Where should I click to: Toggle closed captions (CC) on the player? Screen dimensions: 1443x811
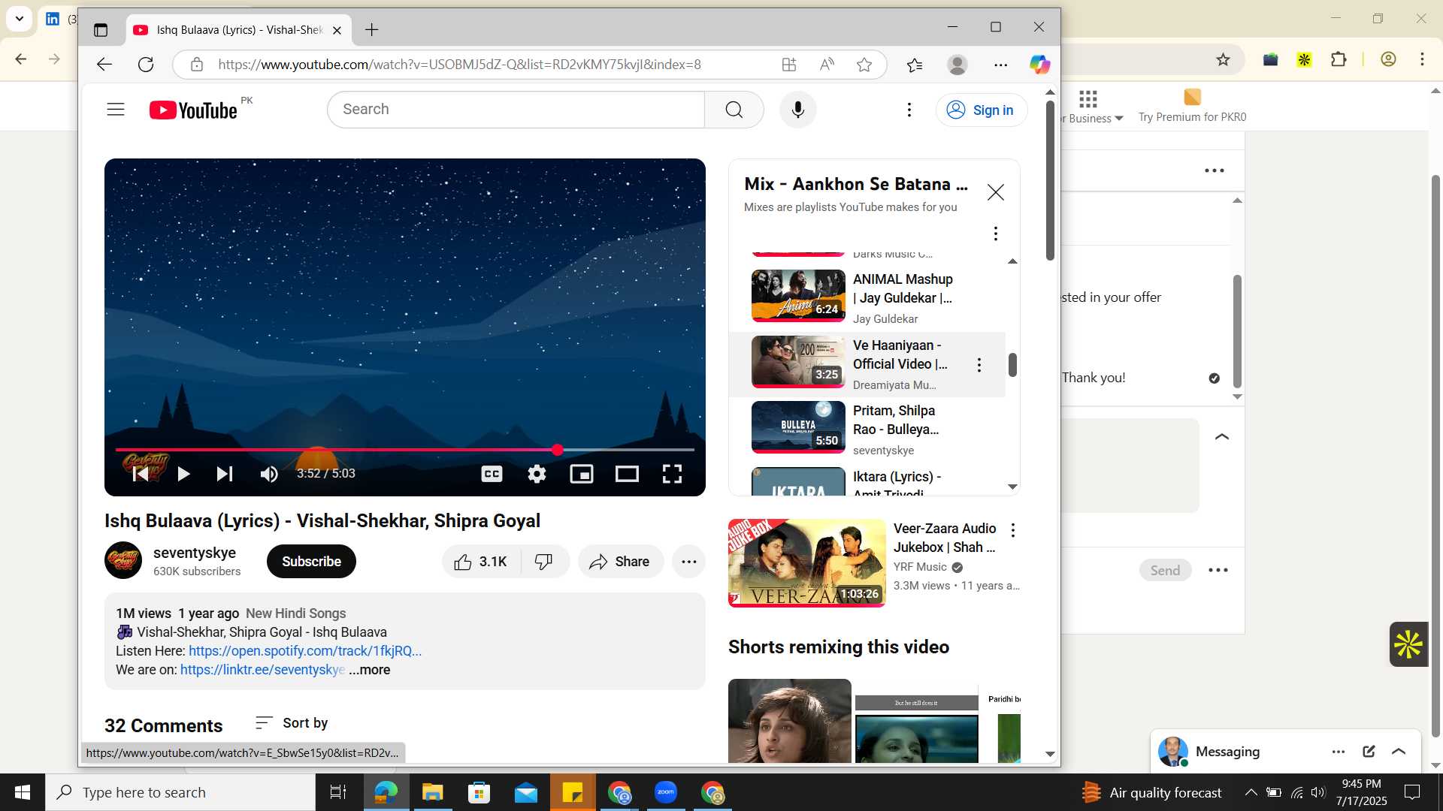click(492, 474)
